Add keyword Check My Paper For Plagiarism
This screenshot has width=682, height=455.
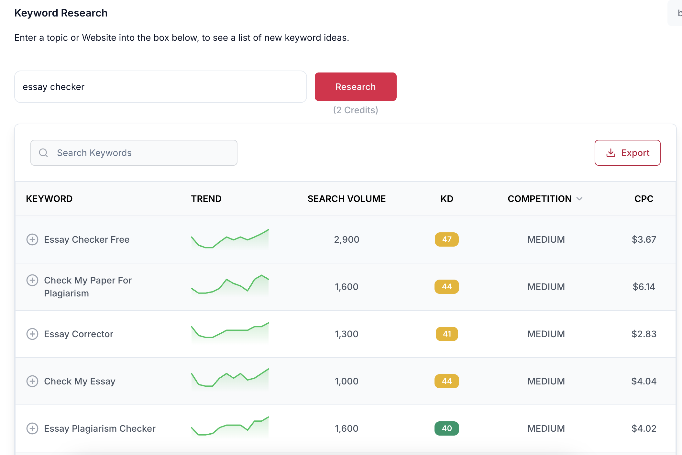(32, 280)
